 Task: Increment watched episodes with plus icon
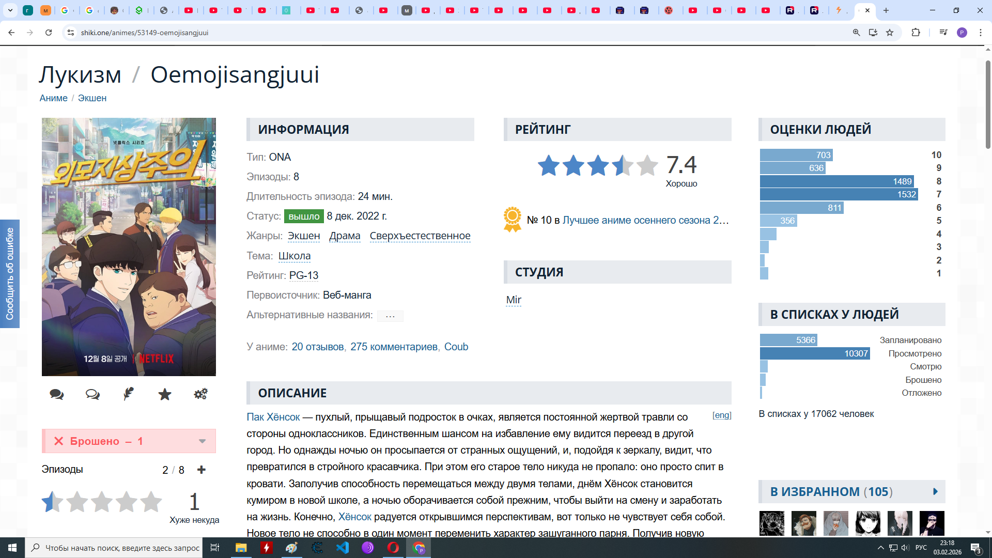click(202, 470)
